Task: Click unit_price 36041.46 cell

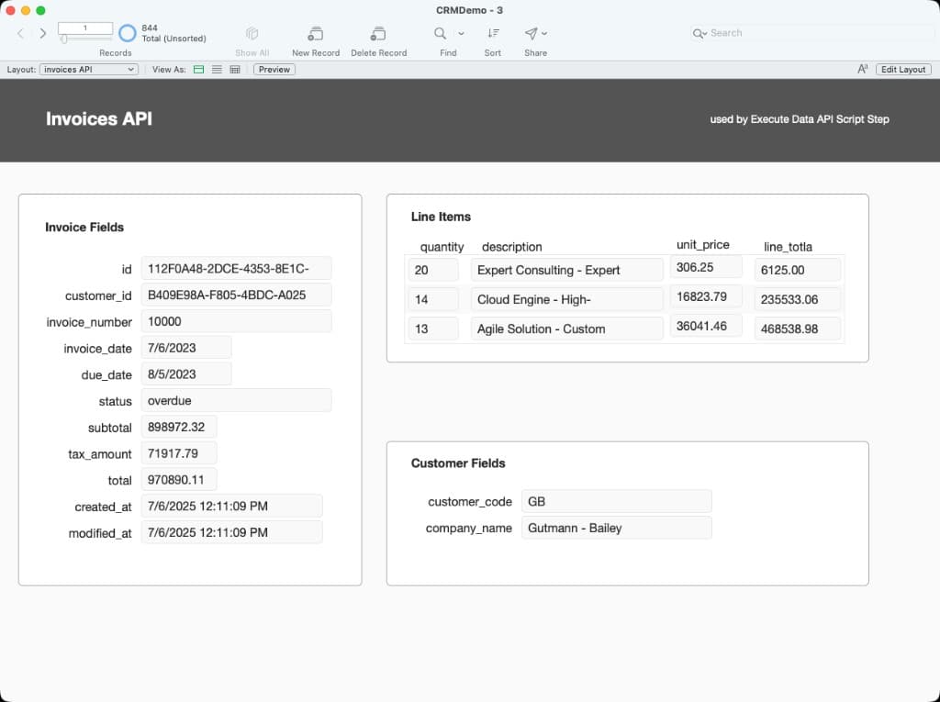Action: coord(706,326)
